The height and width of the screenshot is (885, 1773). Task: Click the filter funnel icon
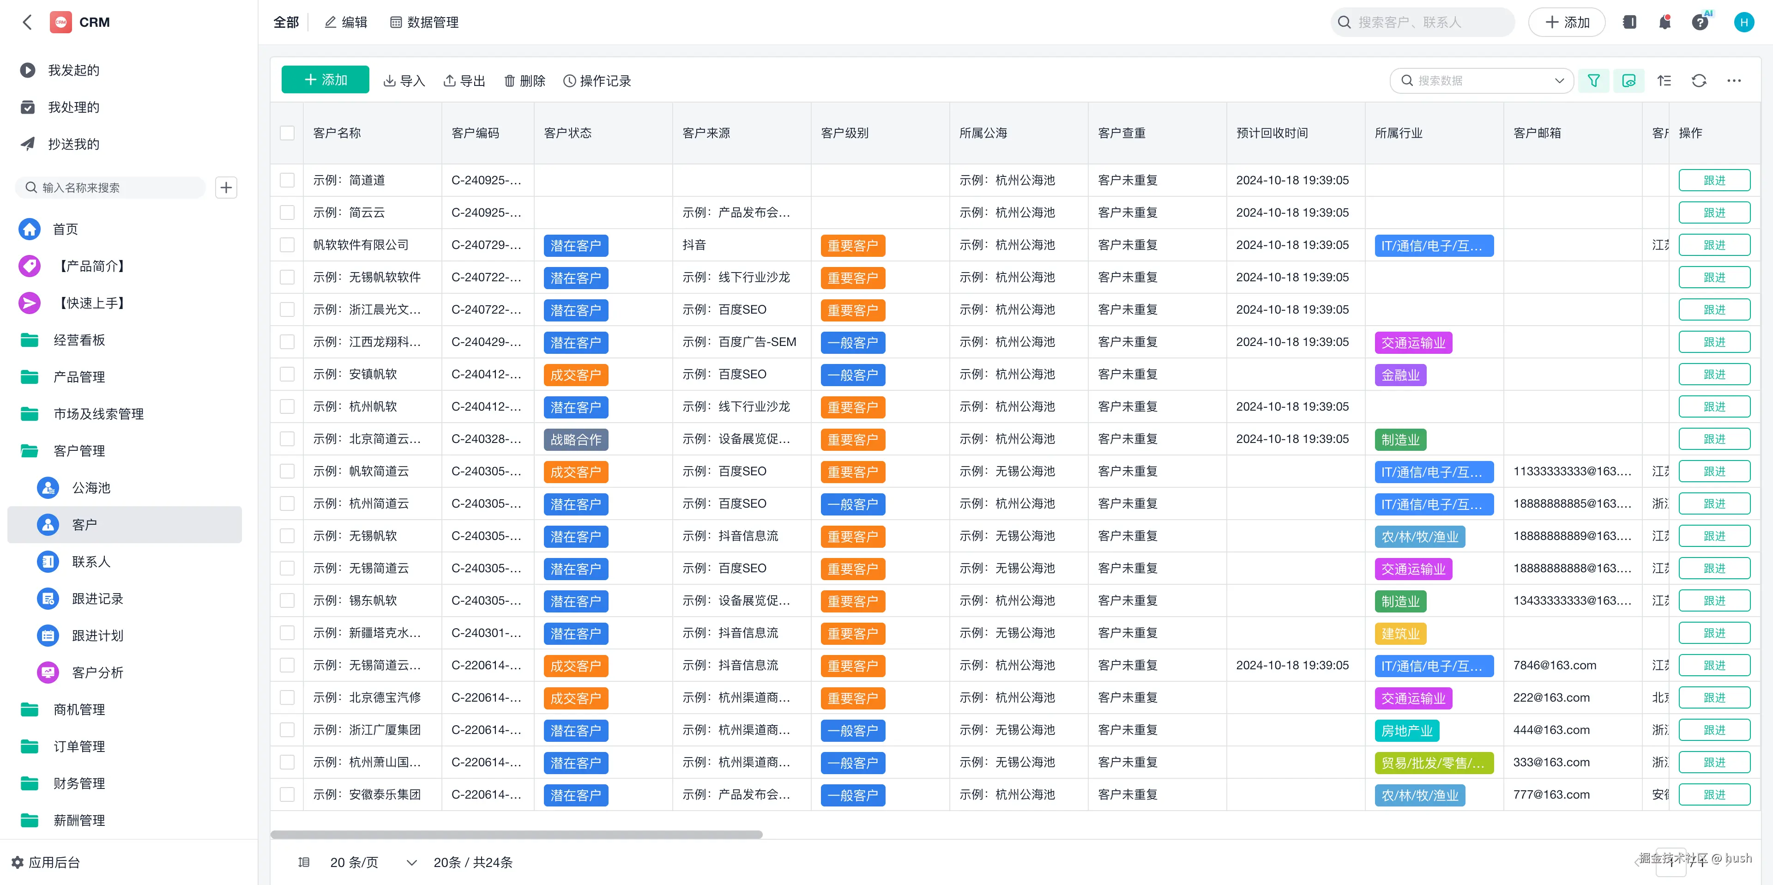click(x=1593, y=80)
